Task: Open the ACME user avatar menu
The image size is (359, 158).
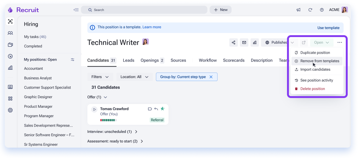Action: [345, 10]
